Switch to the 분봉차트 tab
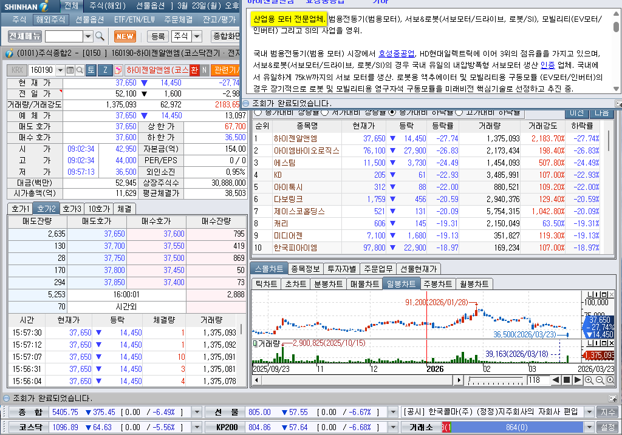622x435 pixels. tap(329, 284)
